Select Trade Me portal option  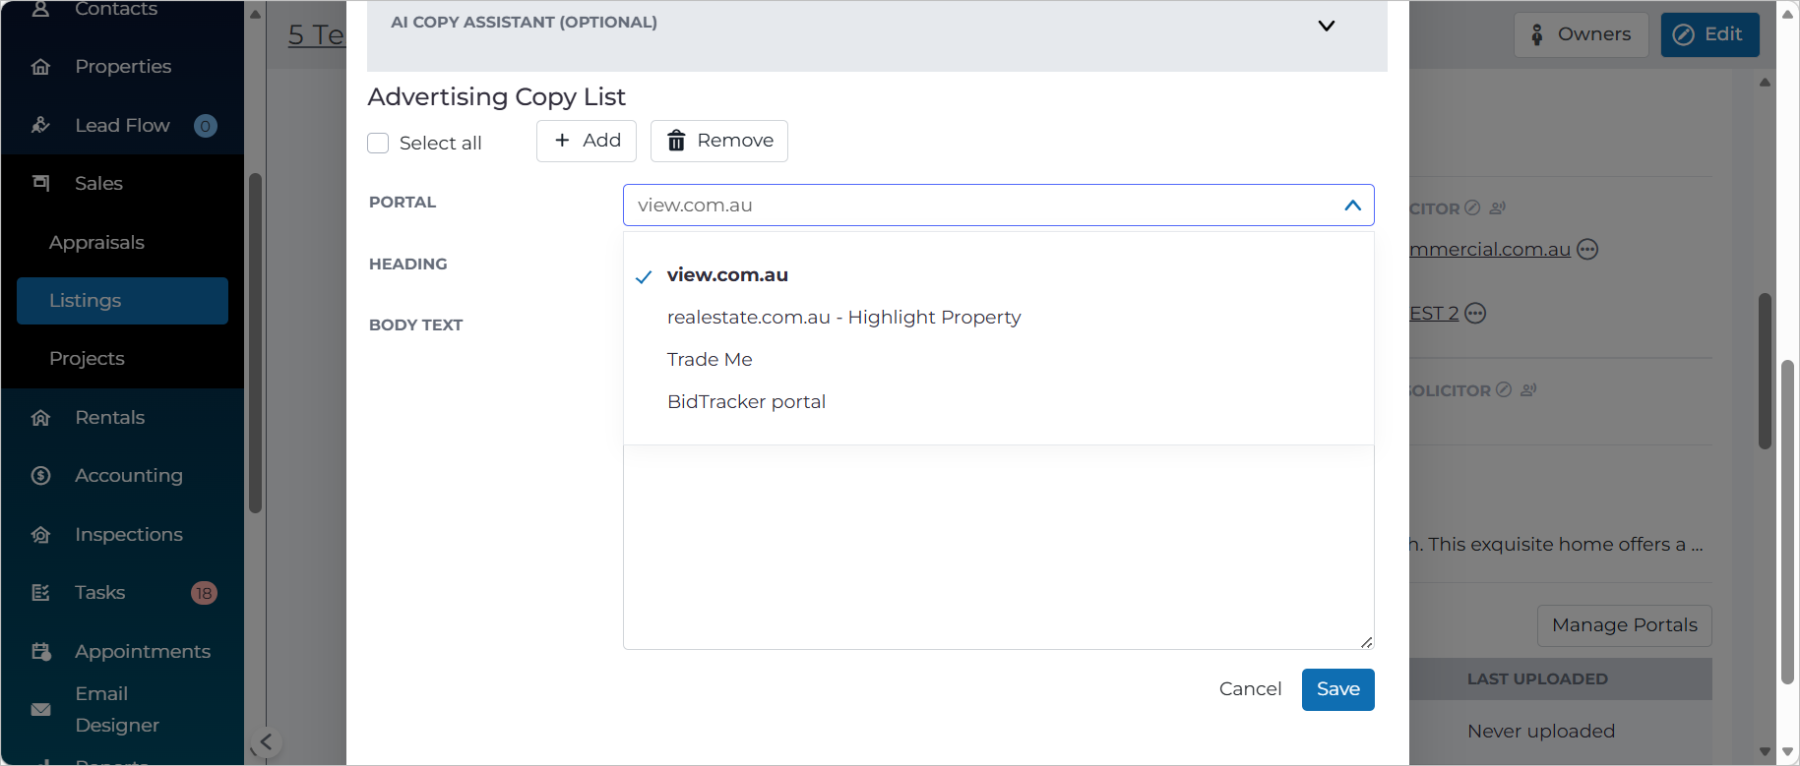click(x=710, y=360)
